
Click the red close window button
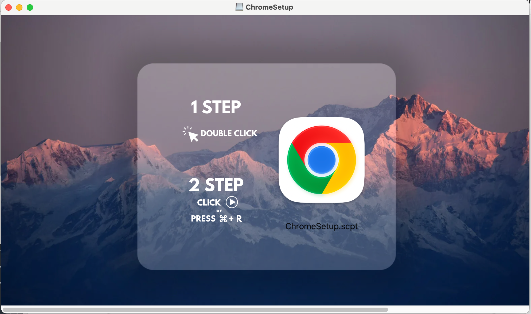[x=9, y=7]
